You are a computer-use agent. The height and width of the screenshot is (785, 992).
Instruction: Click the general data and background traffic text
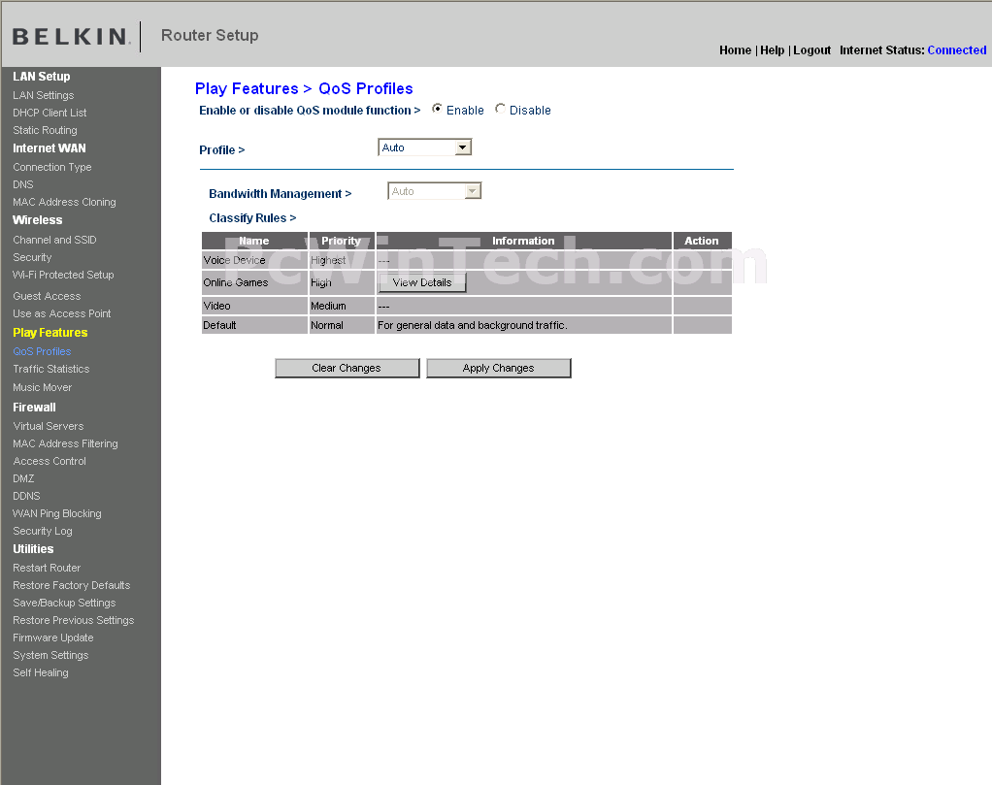tap(472, 325)
